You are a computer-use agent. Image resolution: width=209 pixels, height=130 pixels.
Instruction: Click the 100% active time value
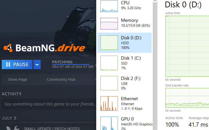pos(172,125)
